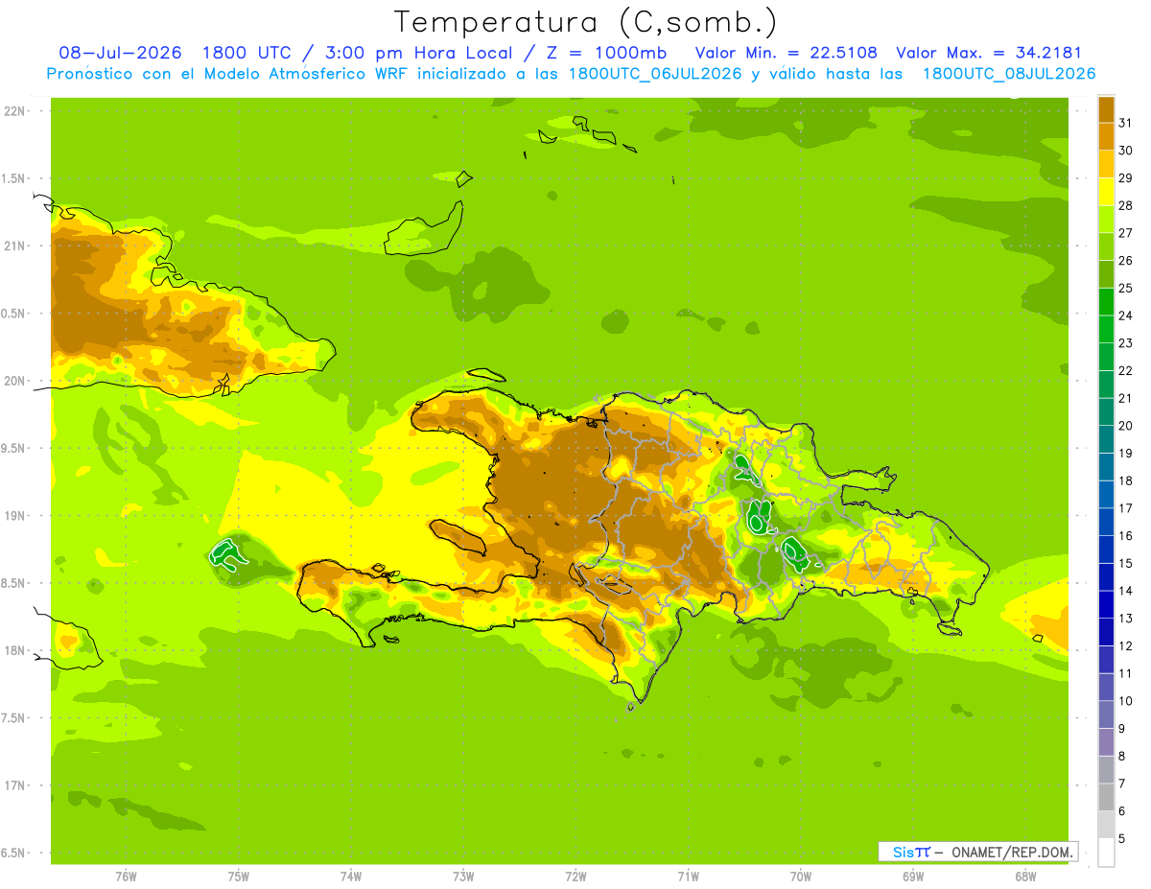Click the '73W' longitude axis label
Viewport: 1151px width, 889px height.
pos(463,877)
